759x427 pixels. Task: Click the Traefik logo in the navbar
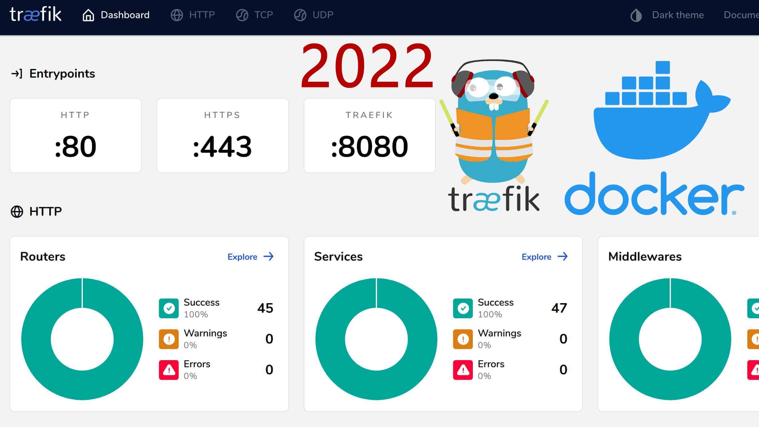point(35,14)
